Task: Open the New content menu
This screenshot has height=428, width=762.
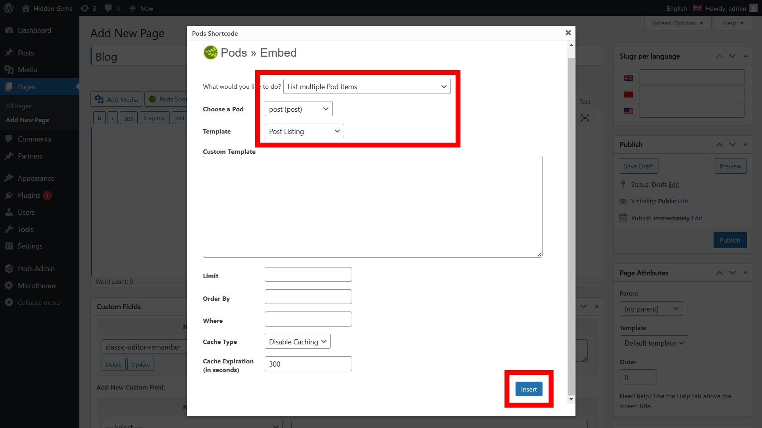Action: [x=141, y=8]
